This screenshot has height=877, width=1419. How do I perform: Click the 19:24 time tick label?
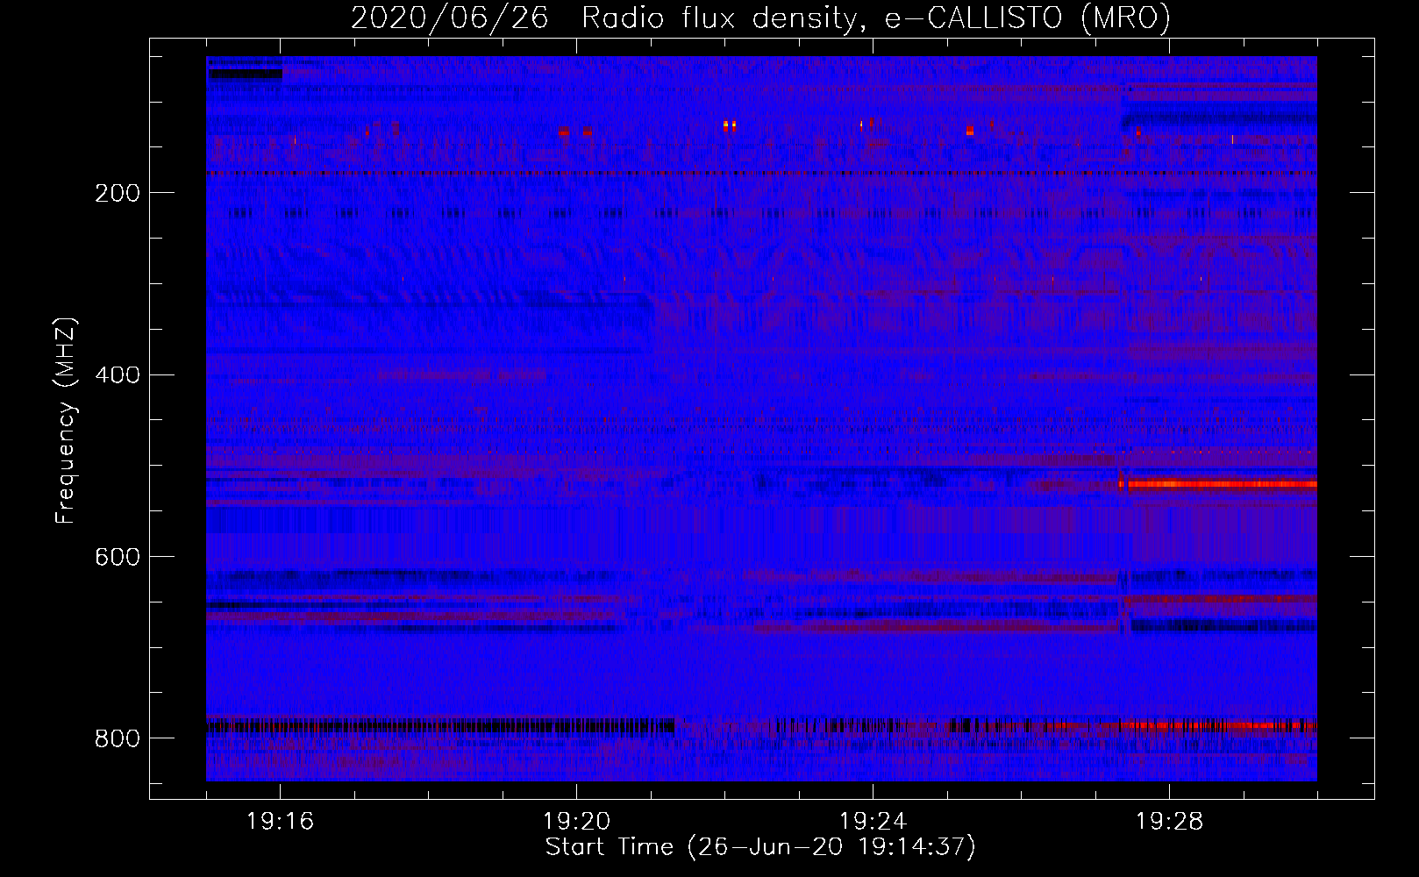pyautogui.click(x=874, y=822)
